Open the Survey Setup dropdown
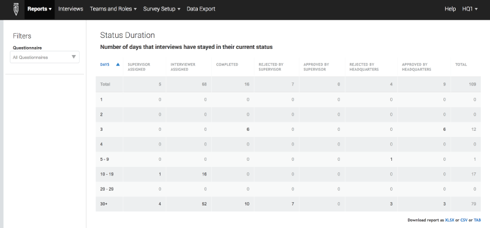The image size is (490, 228). click(162, 9)
